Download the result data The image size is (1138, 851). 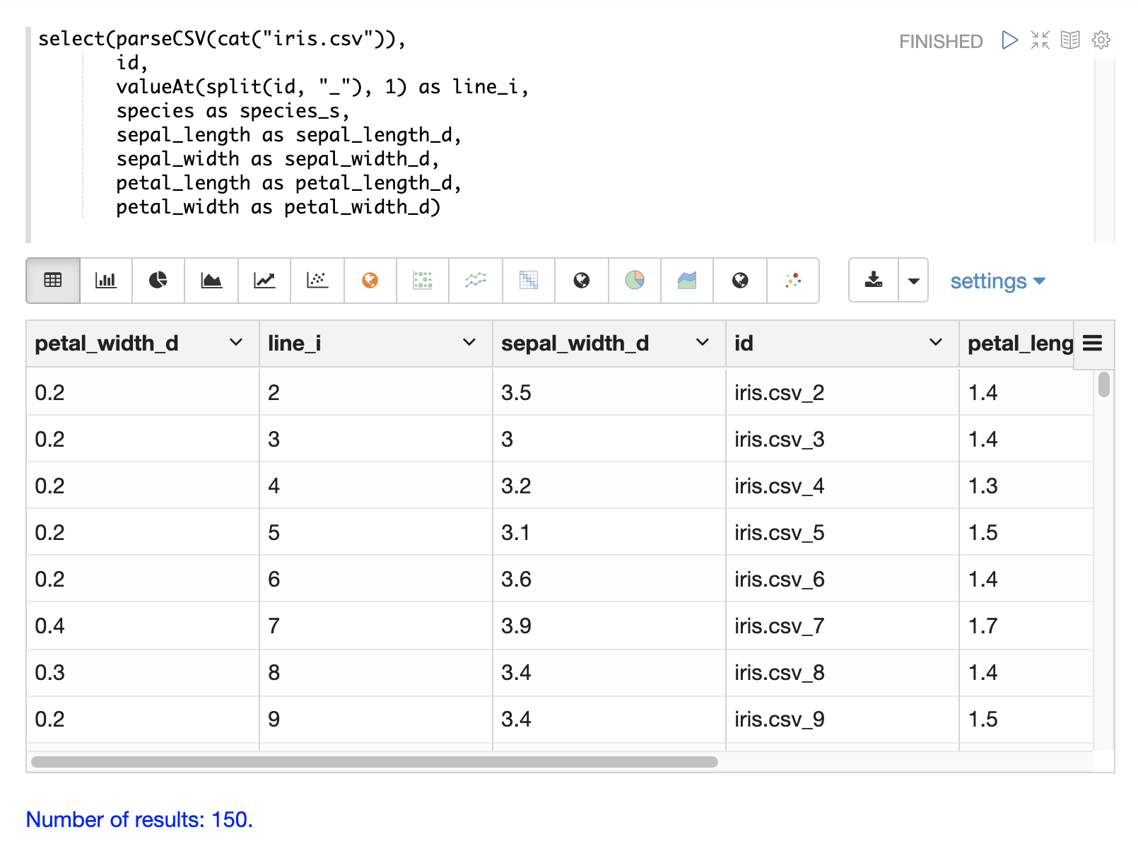(874, 281)
